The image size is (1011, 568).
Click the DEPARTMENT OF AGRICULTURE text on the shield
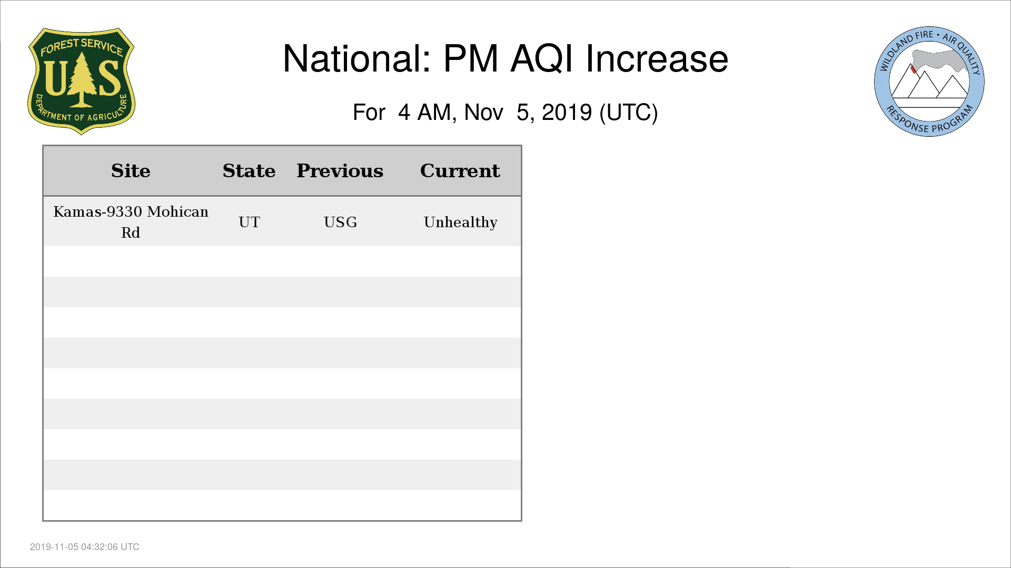tap(81, 111)
